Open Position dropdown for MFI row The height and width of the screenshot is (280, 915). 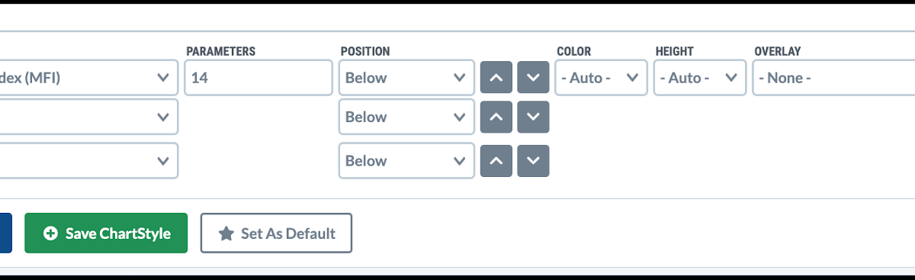[406, 78]
